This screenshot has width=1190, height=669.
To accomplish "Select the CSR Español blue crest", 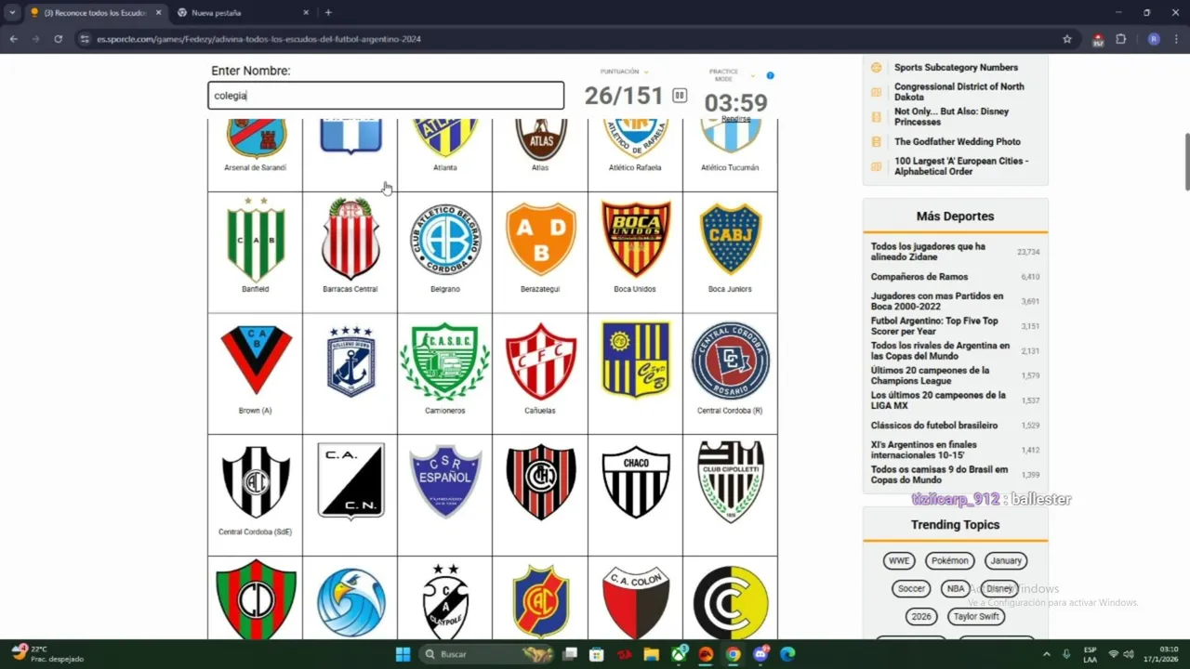I will [x=445, y=481].
